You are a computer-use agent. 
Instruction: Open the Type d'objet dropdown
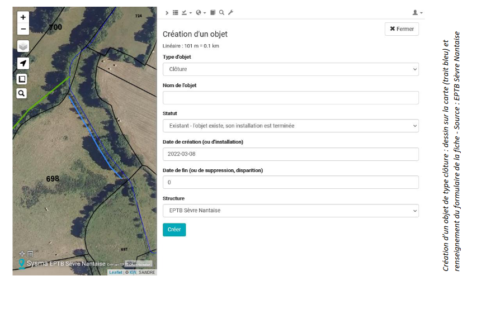[290, 69]
